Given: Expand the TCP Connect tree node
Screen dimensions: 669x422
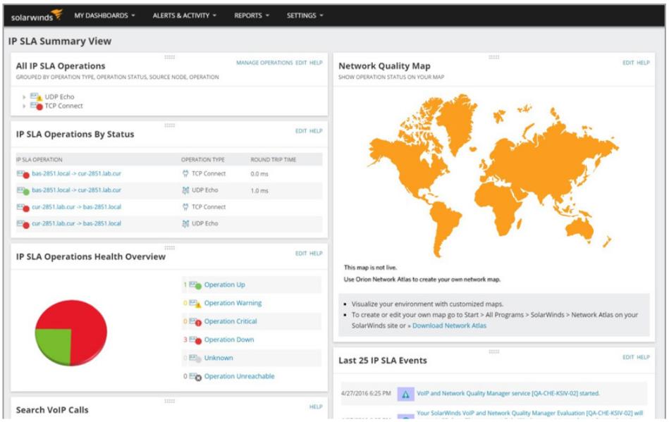Looking at the screenshot, I should pos(24,106).
